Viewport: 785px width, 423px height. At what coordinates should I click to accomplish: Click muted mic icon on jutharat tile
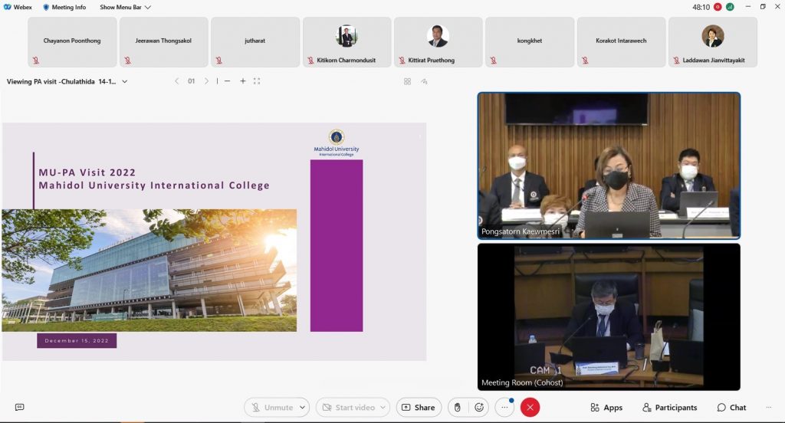(x=218, y=61)
